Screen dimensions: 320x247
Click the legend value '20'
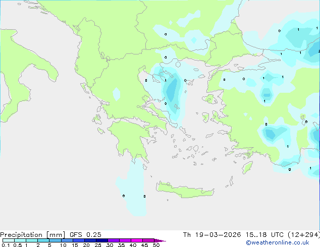86,245
